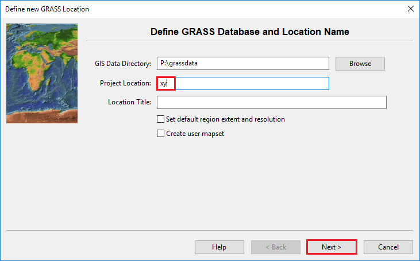
Task: Click the 'Project Location:' label
Action: pyautogui.click(x=125, y=84)
